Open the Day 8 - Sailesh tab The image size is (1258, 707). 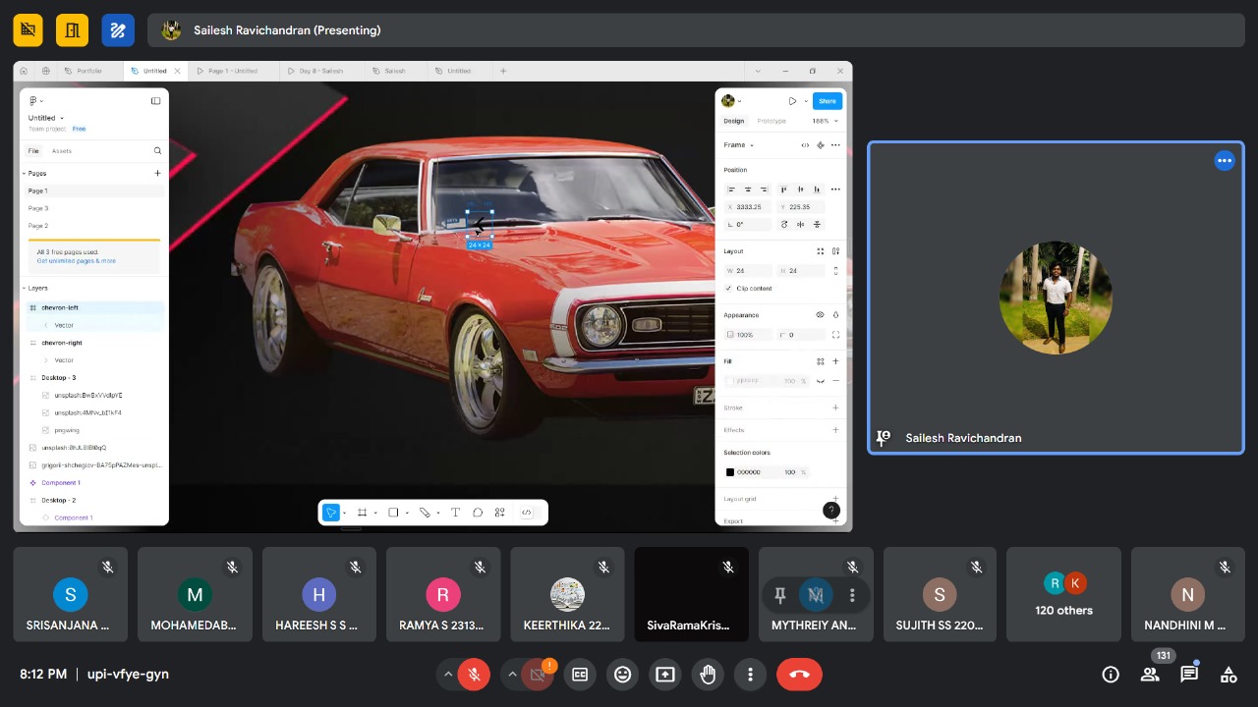pos(321,71)
